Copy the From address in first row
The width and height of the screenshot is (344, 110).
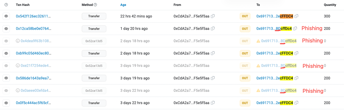pos(213,16)
